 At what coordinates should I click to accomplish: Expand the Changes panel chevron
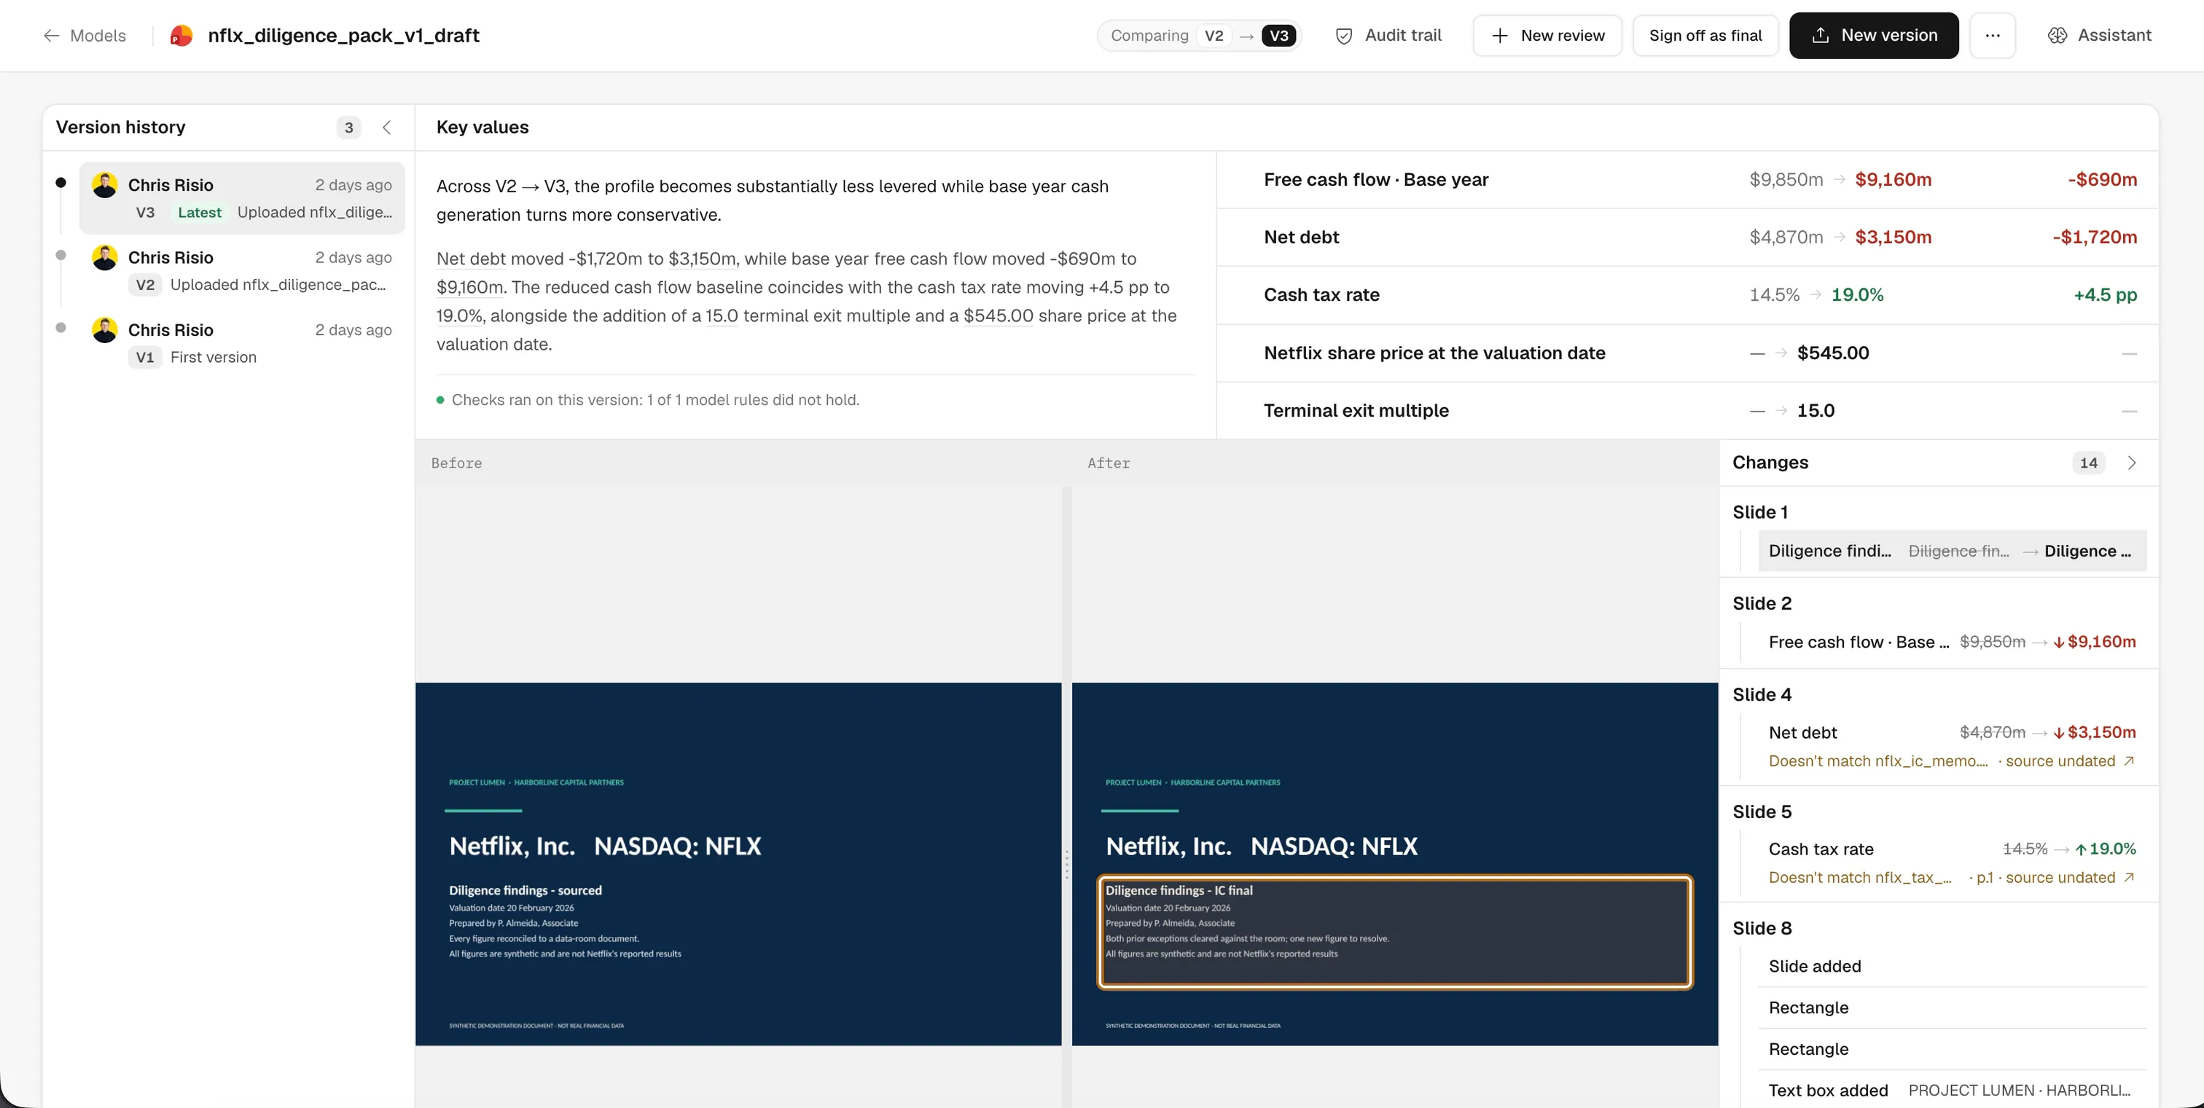point(2131,463)
